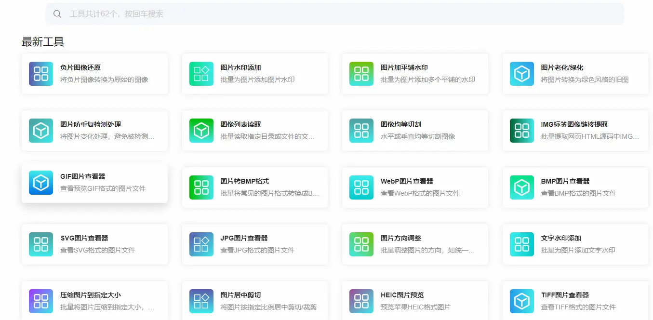Click the 图片水印添加 tool icon
This screenshot has height=320, width=653.
[x=201, y=74]
